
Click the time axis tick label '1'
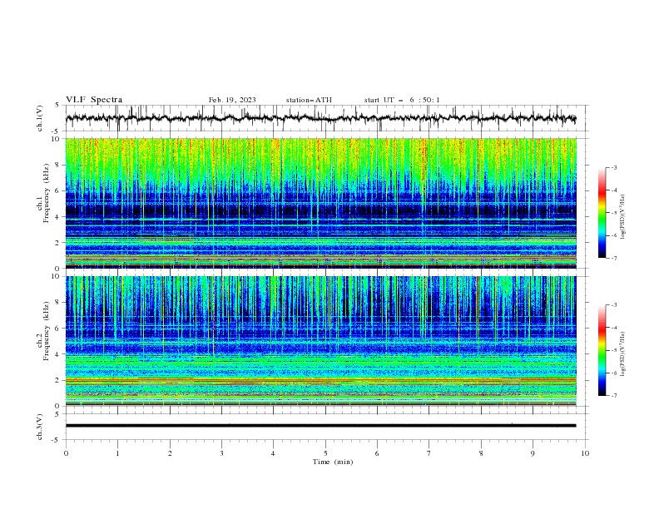point(117,453)
